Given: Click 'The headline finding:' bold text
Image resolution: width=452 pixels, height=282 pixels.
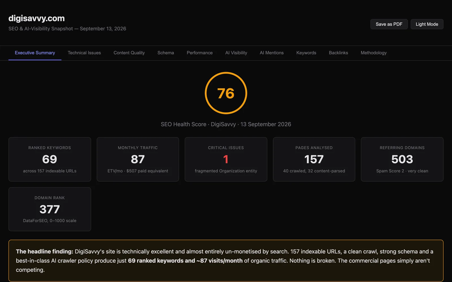Looking at the screenshot, I should click(x=45, y=252).
